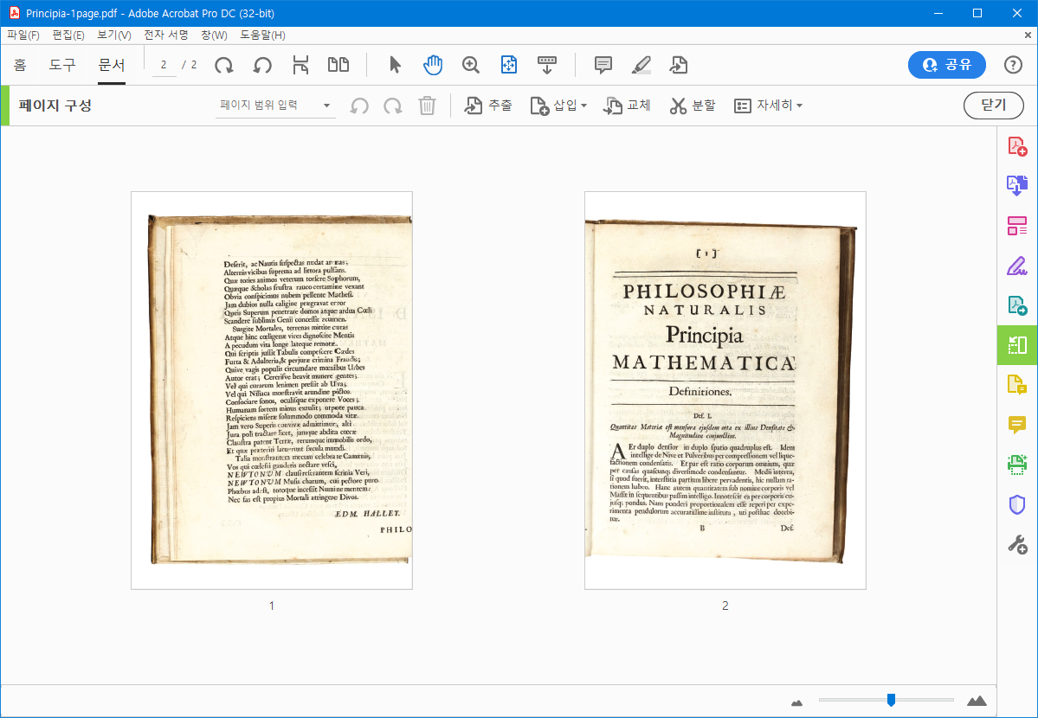Click the active green Organize Pages icon
This screenshot has width=1038, height=718.
(x=1017, y=345)
